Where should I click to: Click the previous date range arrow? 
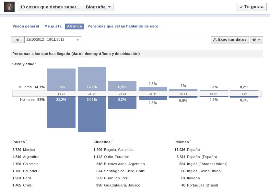tap(18, 40)
